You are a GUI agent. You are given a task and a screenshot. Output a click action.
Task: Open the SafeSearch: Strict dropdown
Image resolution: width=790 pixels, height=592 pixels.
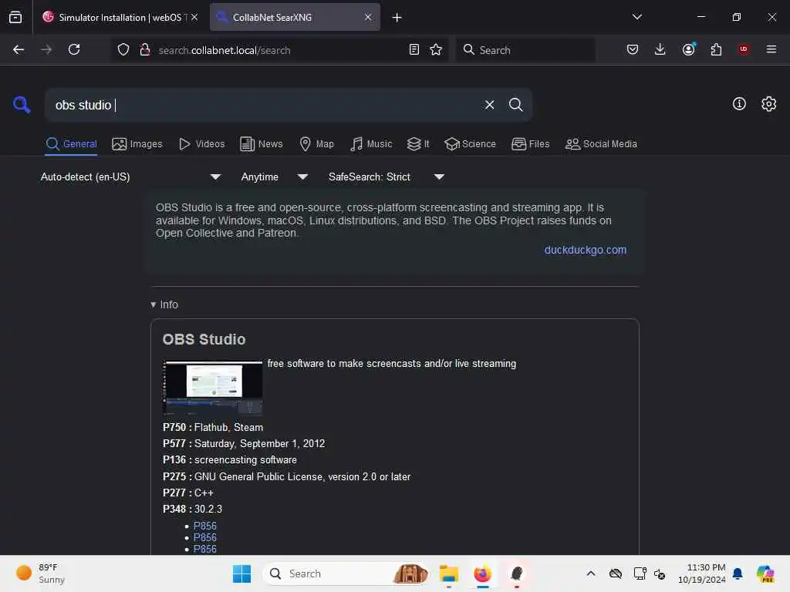(x=386, y=177)
